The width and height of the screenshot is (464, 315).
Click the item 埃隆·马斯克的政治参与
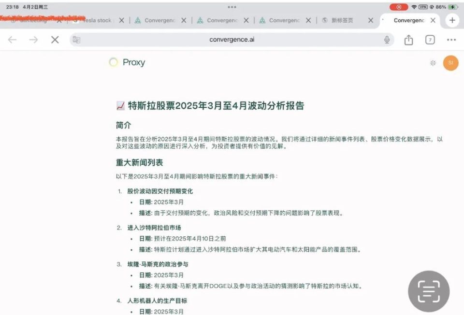tap(158, 264)
